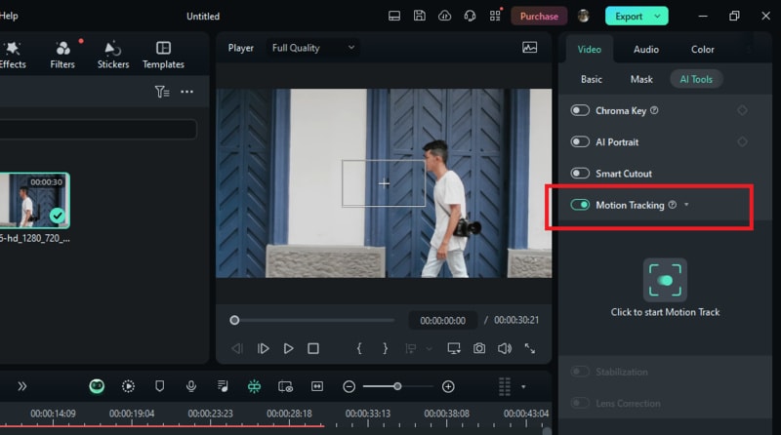Click the mark out brace icon
This screenshot has height=435, width=781.
pyautogui.click(x=385, y=348)
